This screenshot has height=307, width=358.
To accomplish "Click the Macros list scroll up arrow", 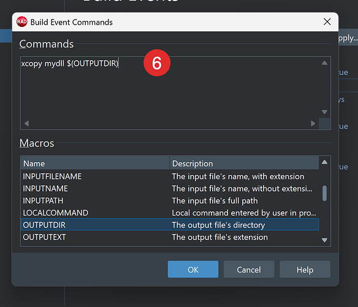I will tap(324, 162).
